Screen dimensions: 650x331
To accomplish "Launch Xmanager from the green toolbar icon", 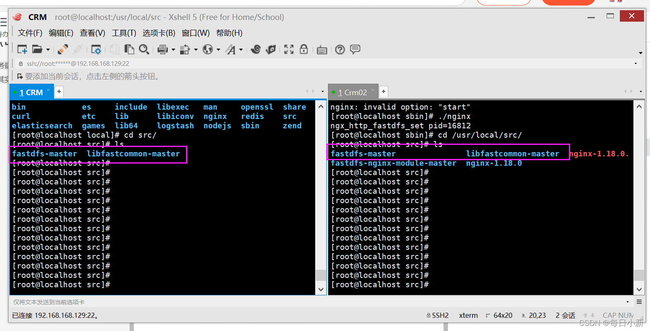I will [x=271, y=49].
